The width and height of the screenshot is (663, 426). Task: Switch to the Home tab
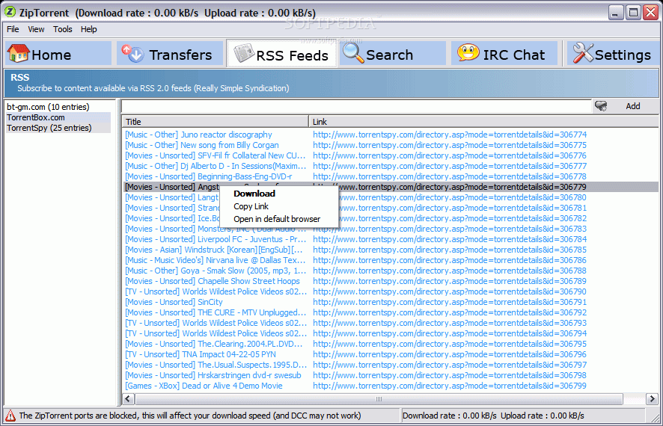coord(58,54)
